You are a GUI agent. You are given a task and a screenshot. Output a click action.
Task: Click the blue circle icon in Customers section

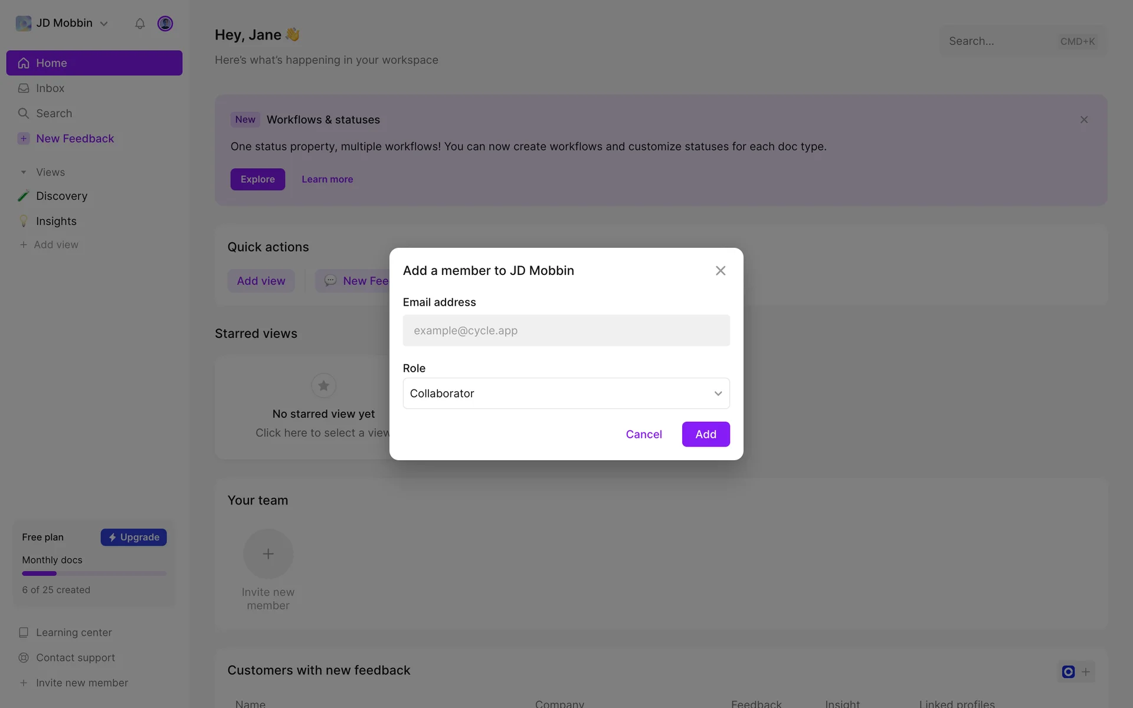(x=1068, y=672)
